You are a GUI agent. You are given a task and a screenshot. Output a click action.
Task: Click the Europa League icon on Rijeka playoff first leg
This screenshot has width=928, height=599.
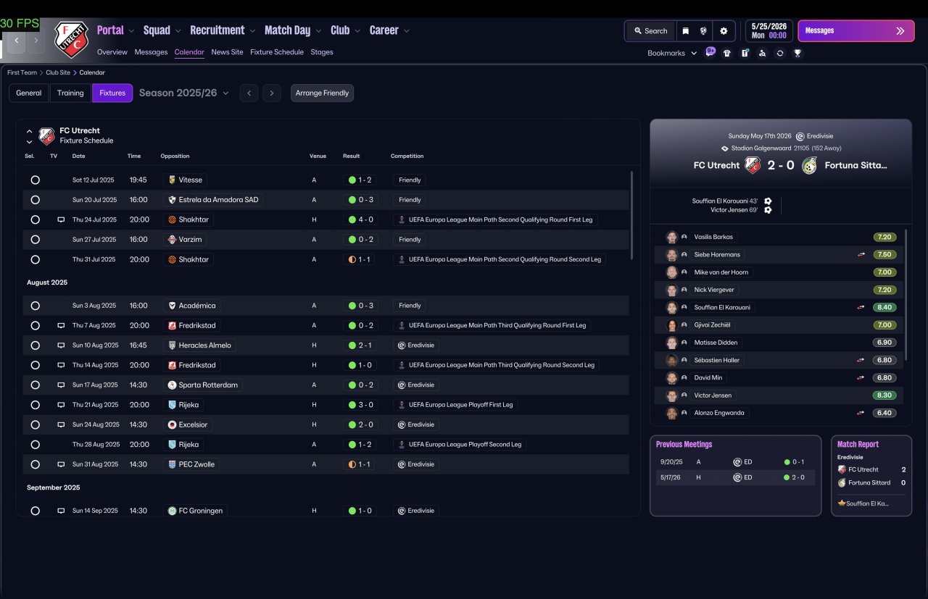(x=402, y=405)
